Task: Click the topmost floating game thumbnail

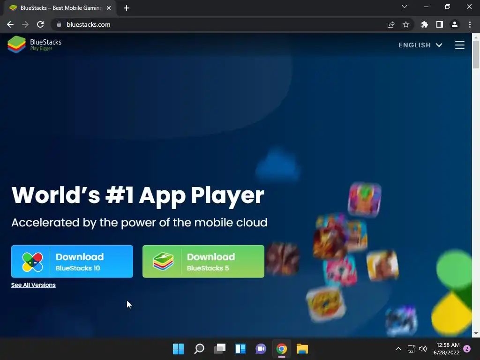Action: tap(365, 199)
